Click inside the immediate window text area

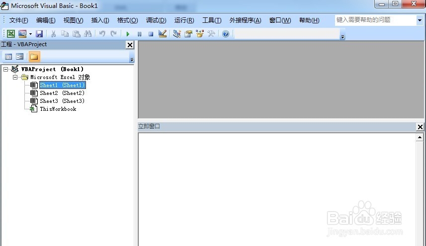pyautogui.click(x=277, y=189)
